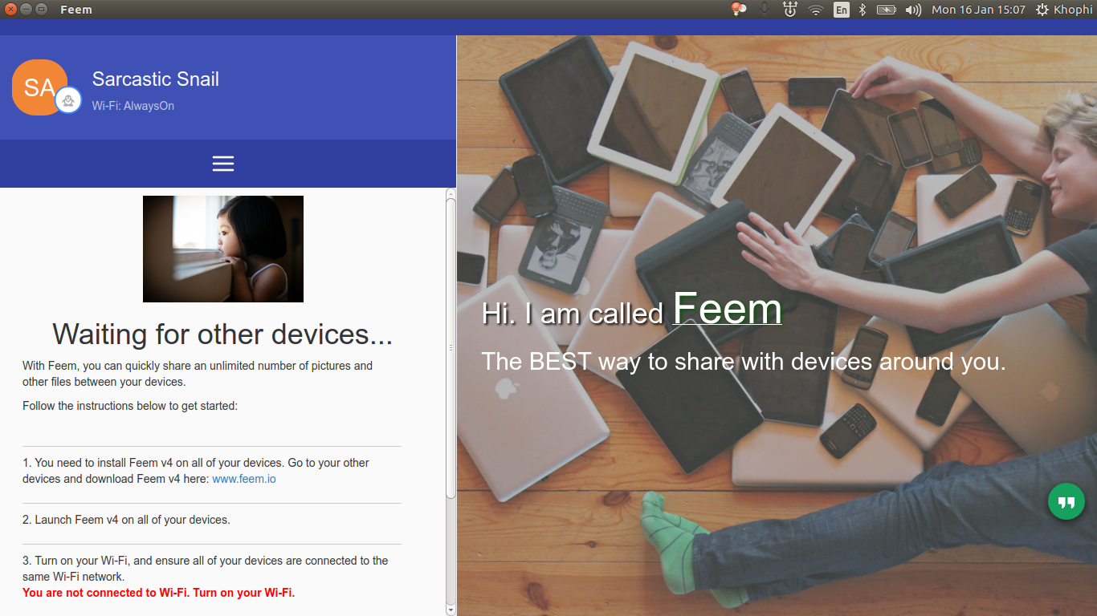The height and width of the screenshot is (616, 1097).
Task: Click the scrollbar down arrow
Action: [451, 610]
